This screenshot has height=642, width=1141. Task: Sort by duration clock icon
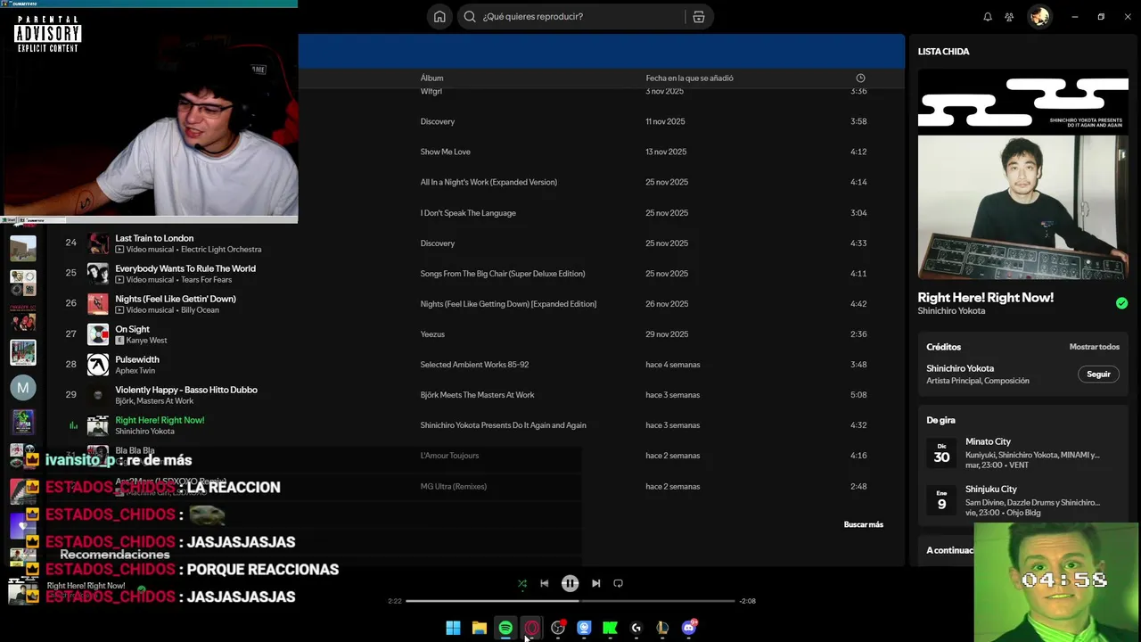860,78
